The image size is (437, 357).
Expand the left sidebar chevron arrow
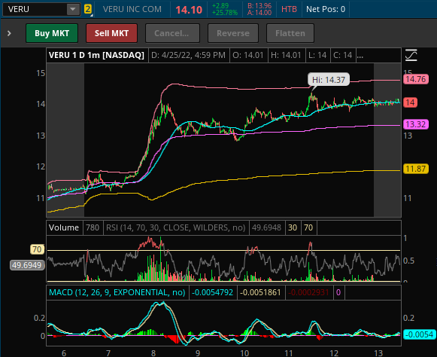pos(9,33)
